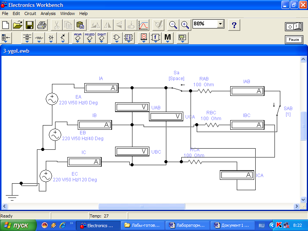Select the RAB 100 Ohm resistor
This screenshot has height=231, width=308.
pyautogui.click(x=204, y=91)
